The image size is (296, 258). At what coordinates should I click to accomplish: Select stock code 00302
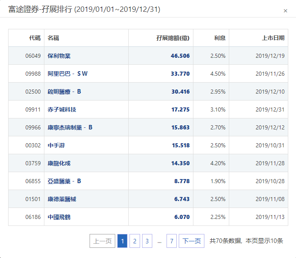click(x=33, y=145)
